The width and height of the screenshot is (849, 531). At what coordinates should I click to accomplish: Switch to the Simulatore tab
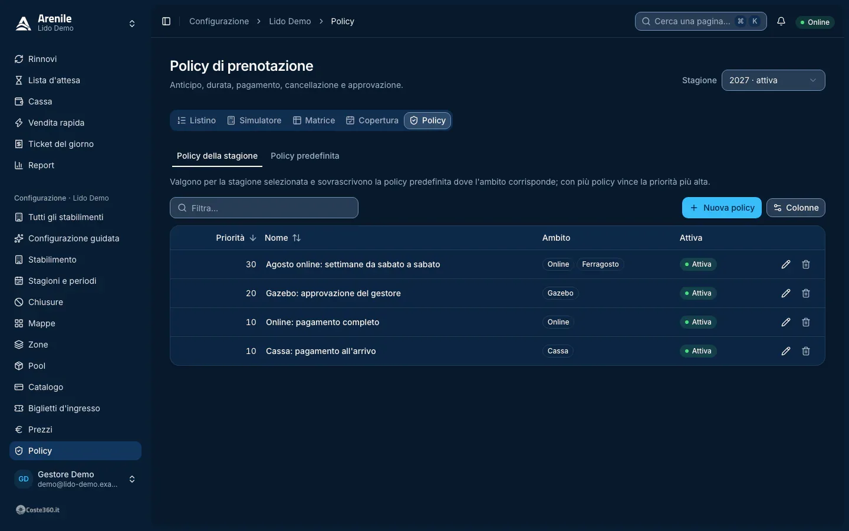(x=254, y=120)
